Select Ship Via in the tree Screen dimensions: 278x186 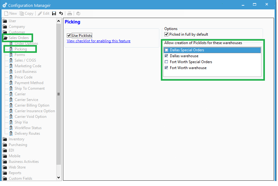[x=21, y=122]
